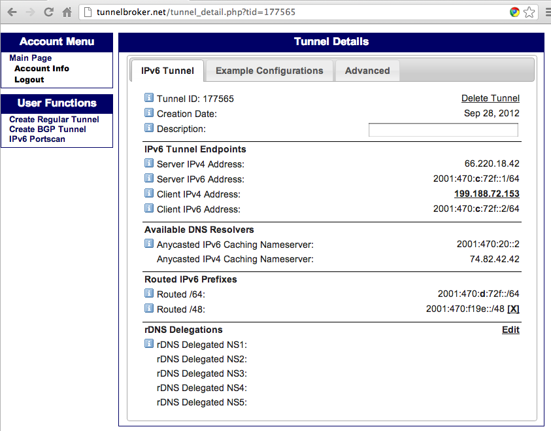This screenshot has width=551, height=431.
Task: Click the Client IPv4 address link
Action: (x=486, y=194)
